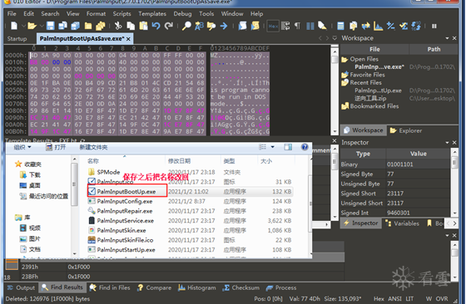Click the Convert base toolbar icon

click(416, 26)
